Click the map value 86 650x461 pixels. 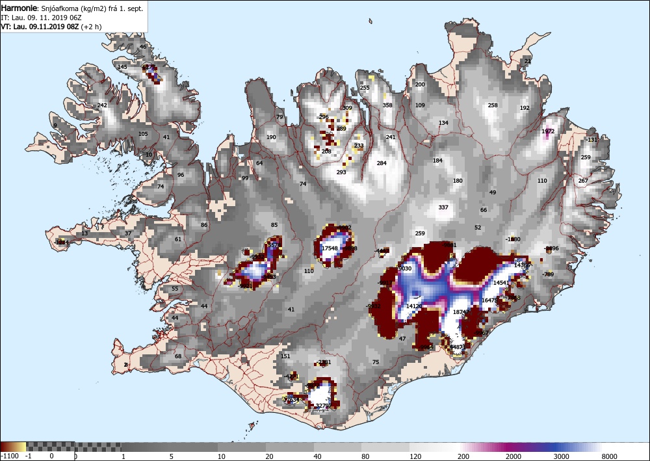tap(204, 225)
